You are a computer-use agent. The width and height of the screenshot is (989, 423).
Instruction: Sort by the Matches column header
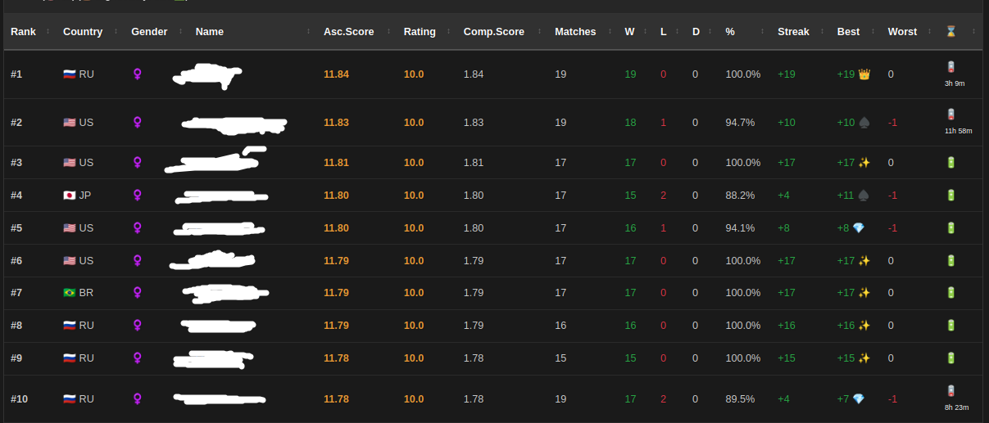(x=575, y=32)
